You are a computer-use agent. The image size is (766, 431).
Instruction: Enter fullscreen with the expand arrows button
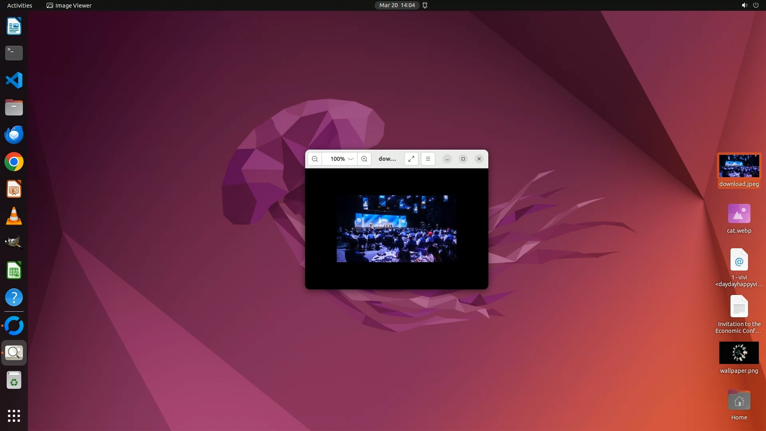pos(411,159)
